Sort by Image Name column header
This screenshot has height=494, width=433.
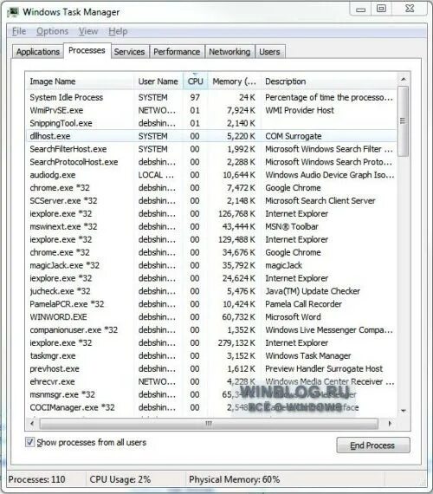coord(80,81)
